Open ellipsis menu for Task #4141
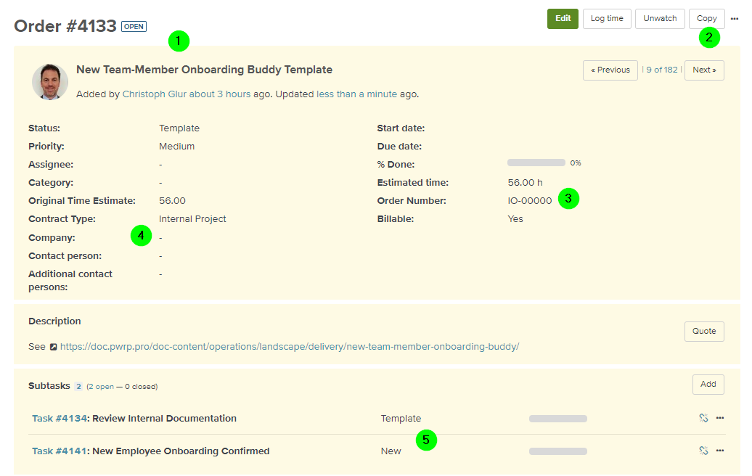The height and width of the screenshot is (476, 752). [x=720, y=451]
